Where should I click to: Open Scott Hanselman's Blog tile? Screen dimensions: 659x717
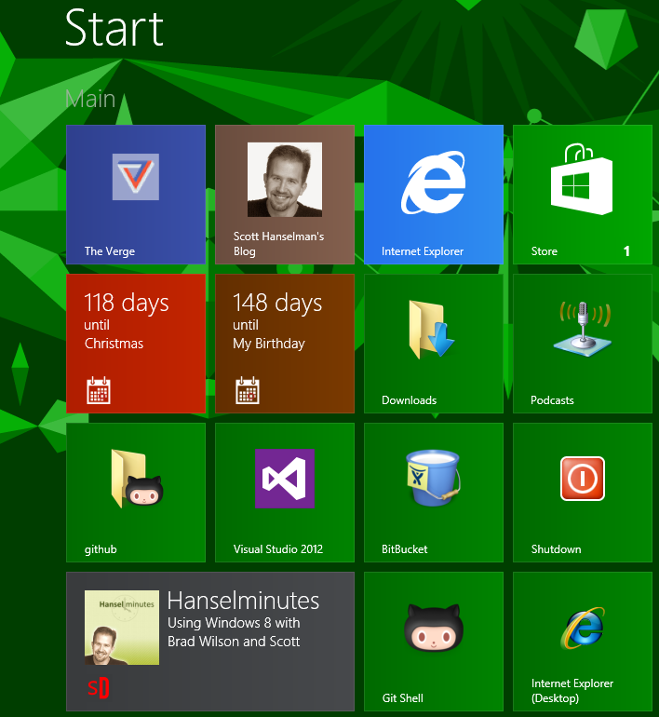click(285, 194)
